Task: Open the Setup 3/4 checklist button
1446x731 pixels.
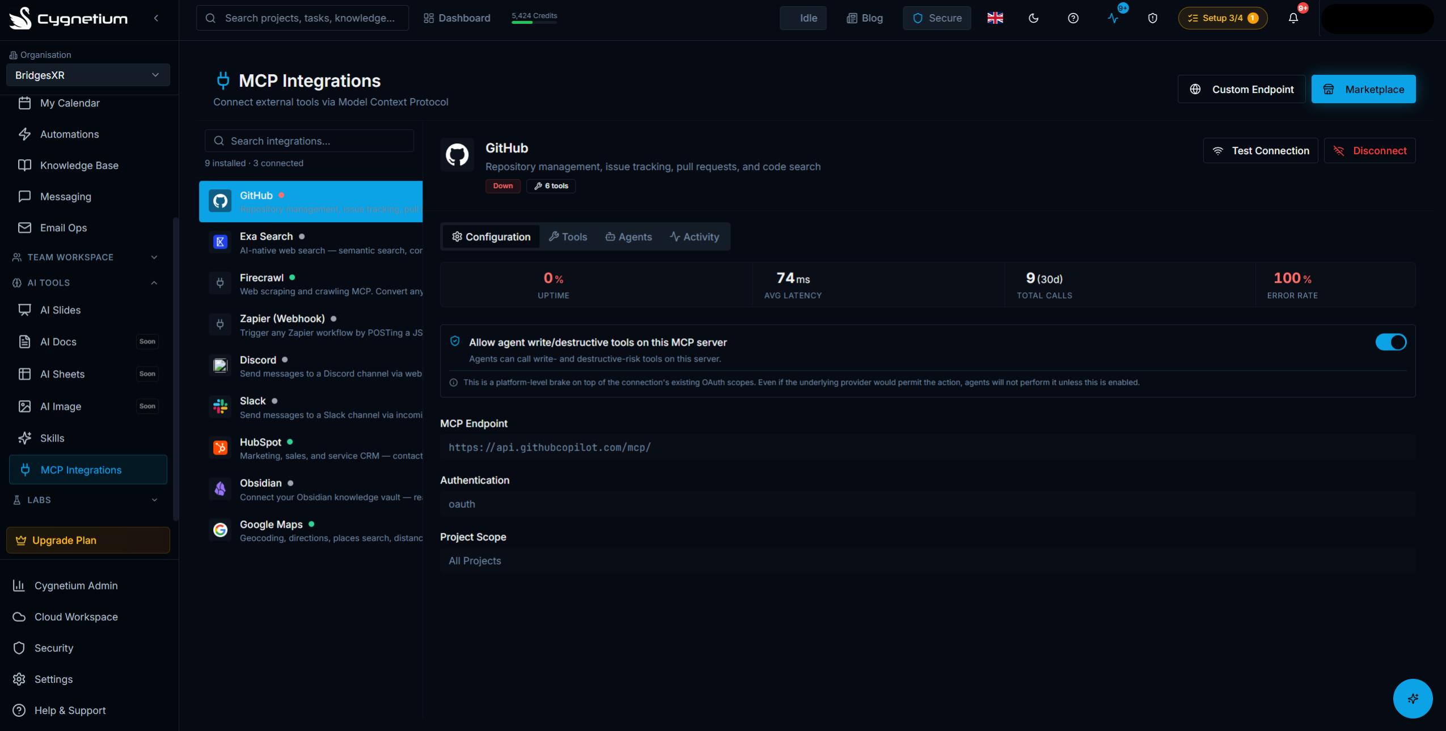Action: (1223, 18)
